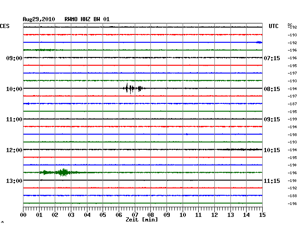Viewport: 299px width, 227px height.
Task: Click the CES column header
Action: [5, 26]
